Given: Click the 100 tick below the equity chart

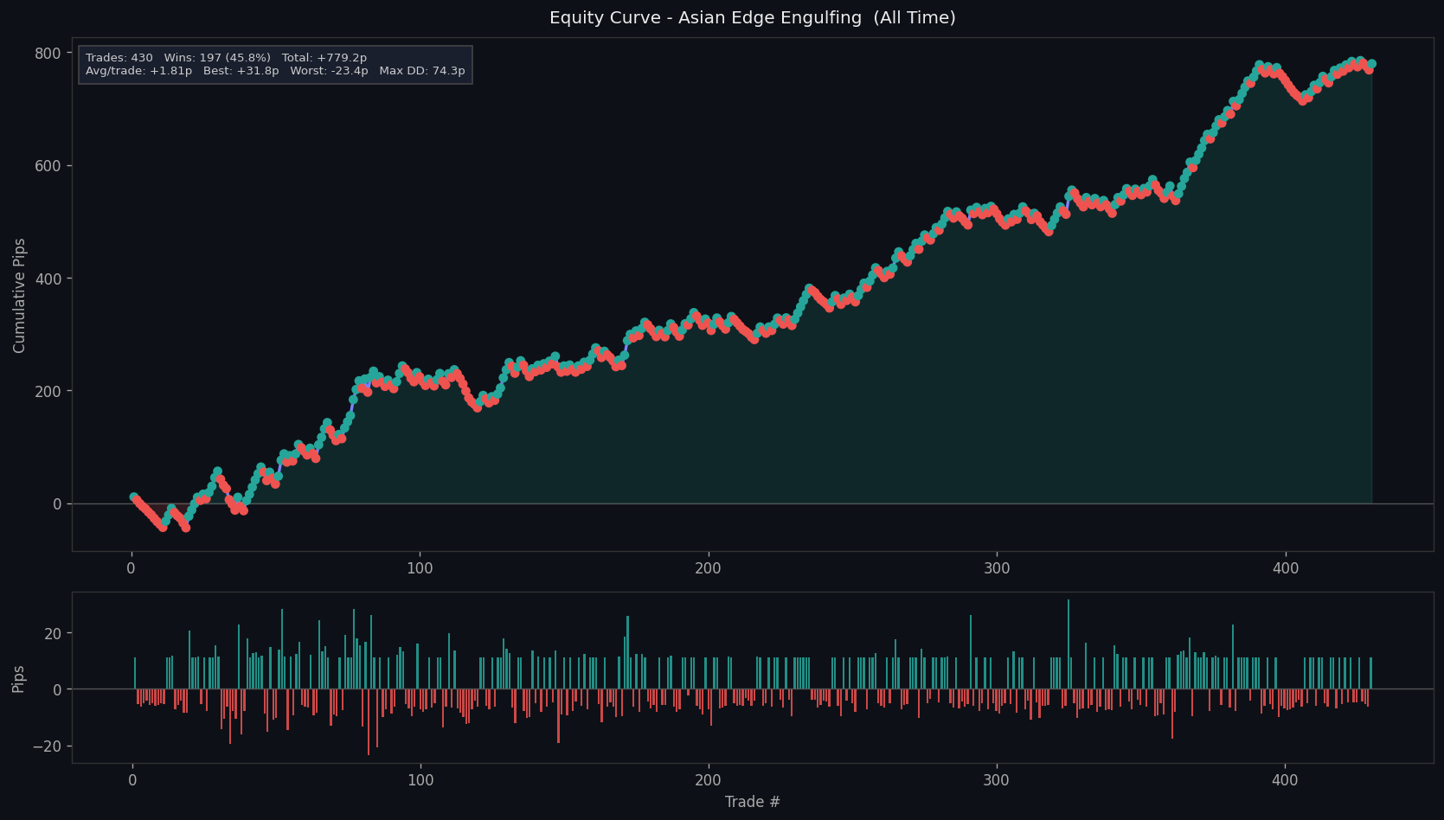Looking at the screenshot, I should (x=420, y=569).
